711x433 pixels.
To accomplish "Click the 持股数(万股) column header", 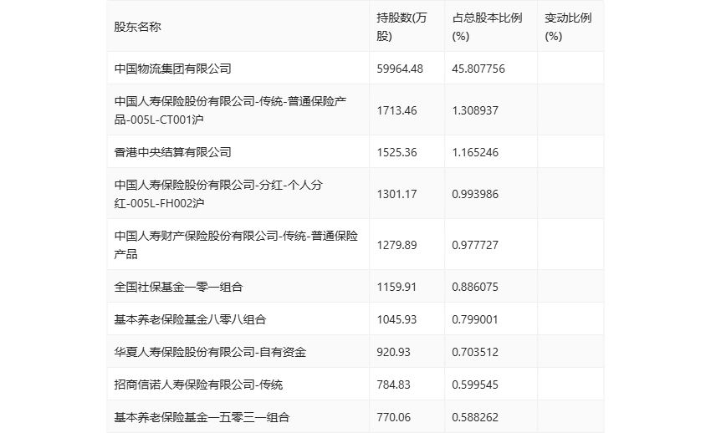I will point(402,27).
